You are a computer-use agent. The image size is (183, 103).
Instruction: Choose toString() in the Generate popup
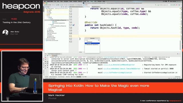coord(92,43)
